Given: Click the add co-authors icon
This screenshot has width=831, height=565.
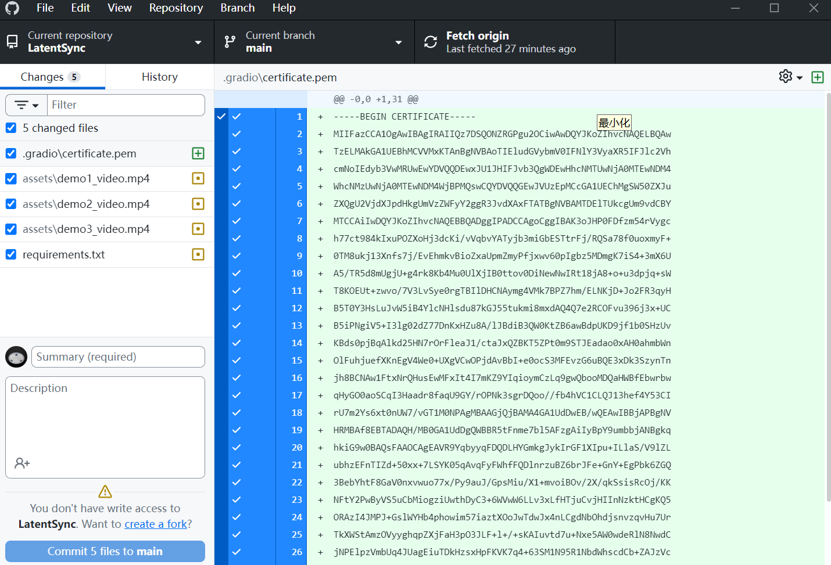Looking at the screenshot, I should pyautogui.click(x=22, y=463).
